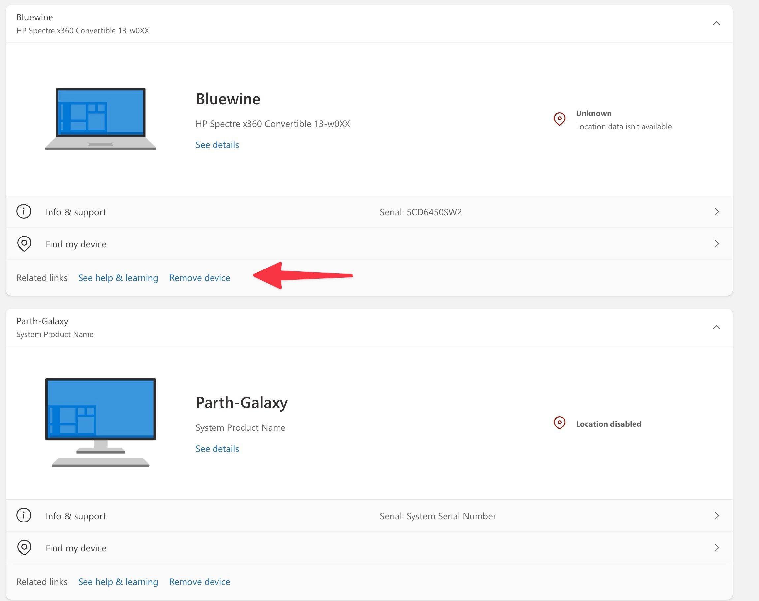Image resolution: width=759 pixels, height=601 pixels.
Task: Click the Parth-Galaxy title in card header
Action: pos(43,321)
